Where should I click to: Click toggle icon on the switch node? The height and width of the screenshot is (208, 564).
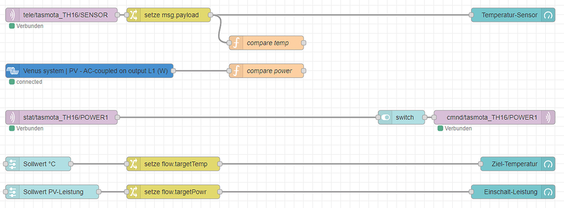pos(385,117)
